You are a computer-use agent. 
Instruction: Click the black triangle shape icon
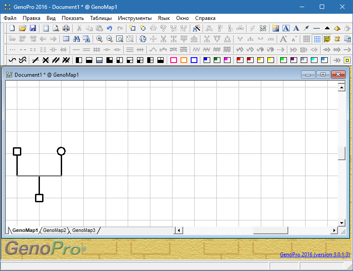pos(327,28)
